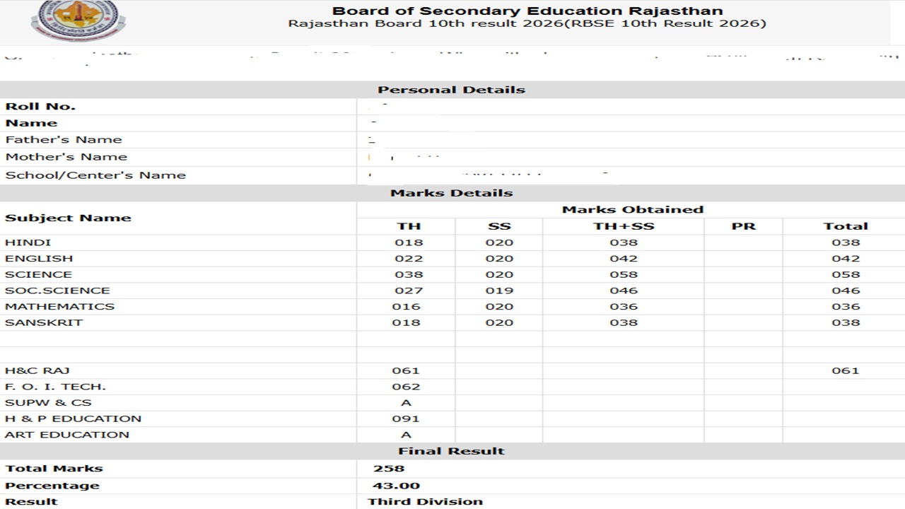This screenshot has height=509, width=905.
Task: Select the TH column header
Action: [x=410, y=226]
